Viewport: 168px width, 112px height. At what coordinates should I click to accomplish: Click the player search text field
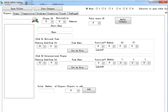click(x=17, y=21)
